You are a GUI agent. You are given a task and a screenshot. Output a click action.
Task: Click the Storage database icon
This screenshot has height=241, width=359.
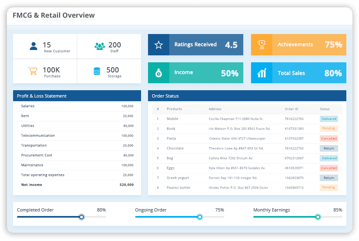pos(97,71)
